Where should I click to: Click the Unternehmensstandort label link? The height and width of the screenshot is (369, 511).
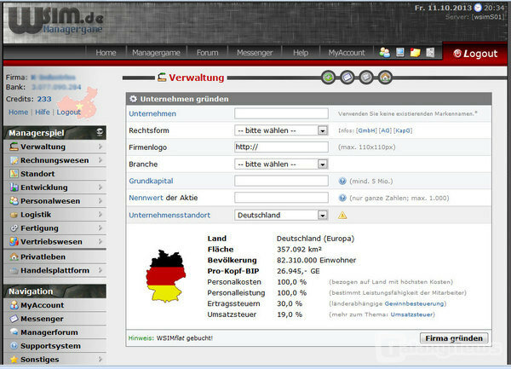169,215
